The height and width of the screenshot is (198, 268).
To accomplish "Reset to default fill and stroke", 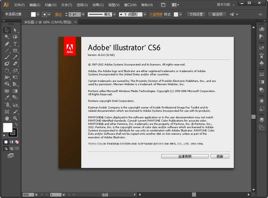I will point(5,136).
